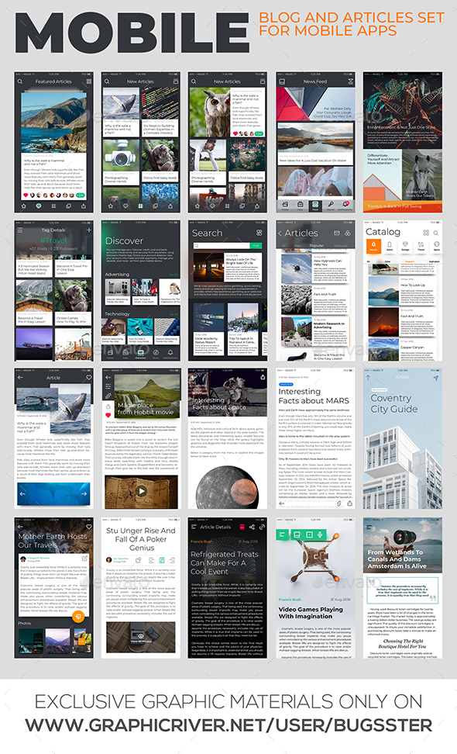Tap back arrow at bottom of MARS article
The image size is (457, 754).
point(282,503)
